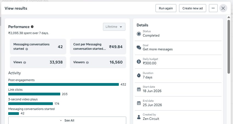Screen dimensions: 233x124
Task: Click the Link clicks bar
Action: [34, 94]
